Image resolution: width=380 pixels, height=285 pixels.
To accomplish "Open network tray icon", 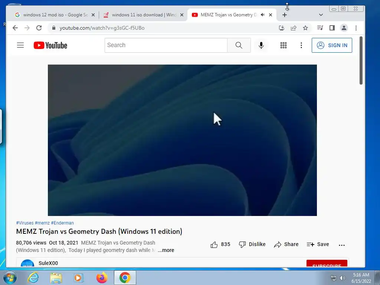I will [x=334, y=278].
